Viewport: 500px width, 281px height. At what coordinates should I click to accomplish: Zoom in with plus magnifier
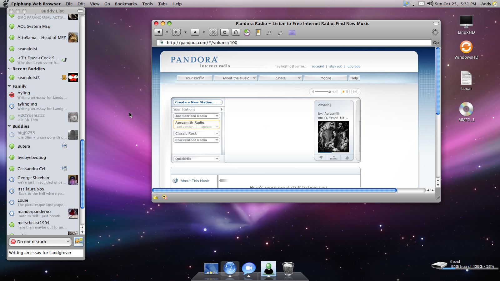[x=280, y=32]
